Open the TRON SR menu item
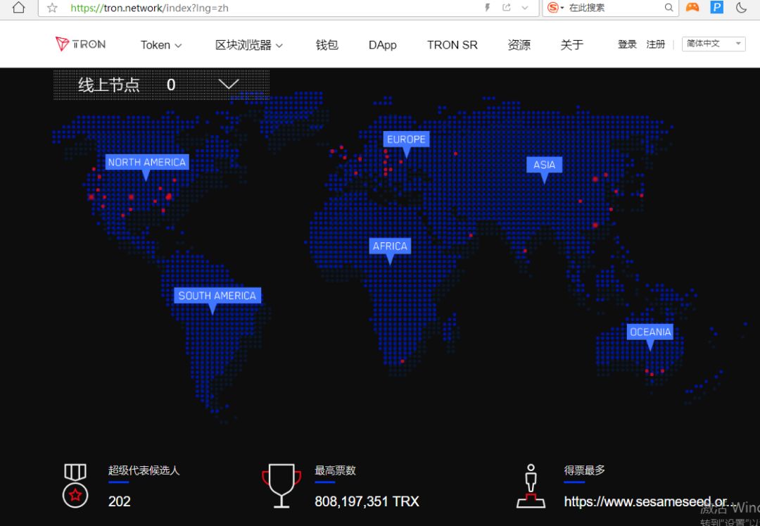Viewport: 760px width, 526px height. coord(452,45)
